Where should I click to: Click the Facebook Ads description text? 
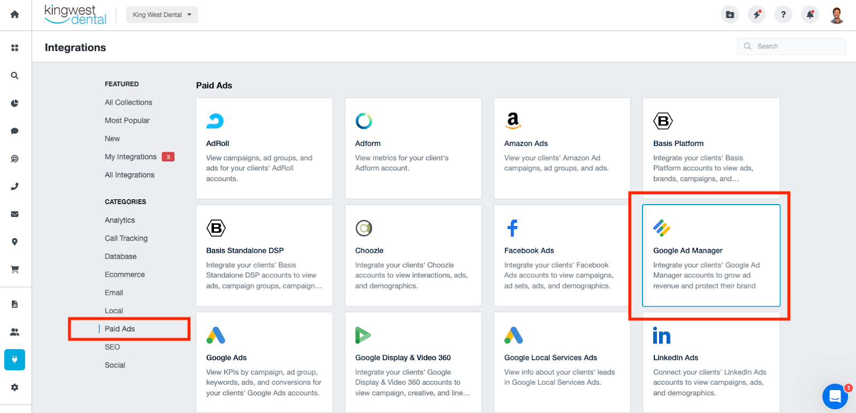pyautogui.click(x=559, y=276)
